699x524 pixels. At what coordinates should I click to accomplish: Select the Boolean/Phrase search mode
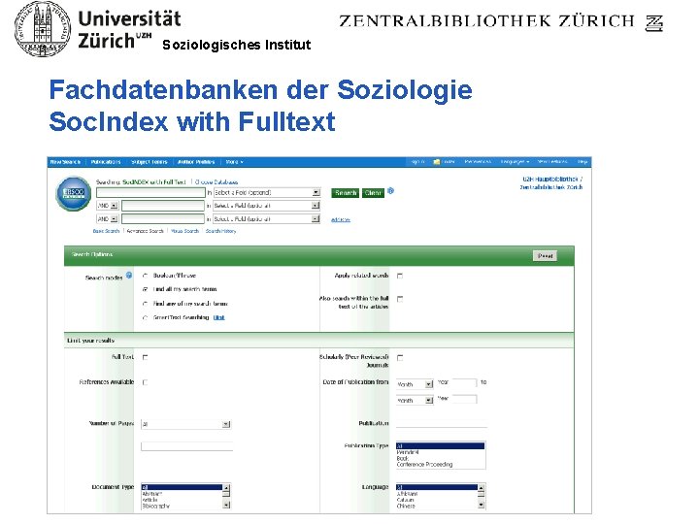145,276
